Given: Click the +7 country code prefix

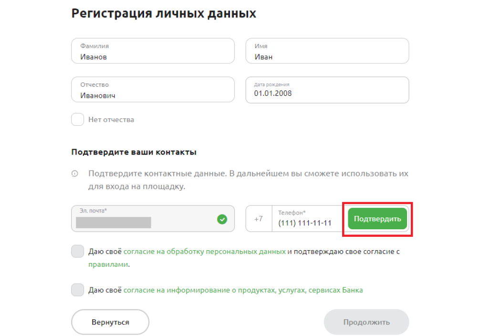Looking at the screenshot, I should pyautogui.click(x=259, y=219).
